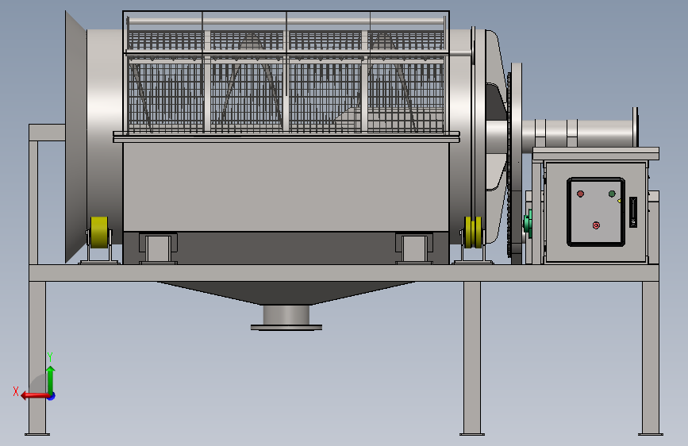Select the flared inlet cone at the drum's open end
The width and height of the screenshot is (688, 446).
point(76,137)
